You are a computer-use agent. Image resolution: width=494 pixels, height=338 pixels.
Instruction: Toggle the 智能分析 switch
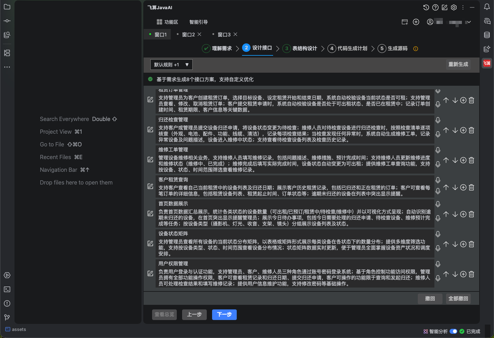(453, 331)
